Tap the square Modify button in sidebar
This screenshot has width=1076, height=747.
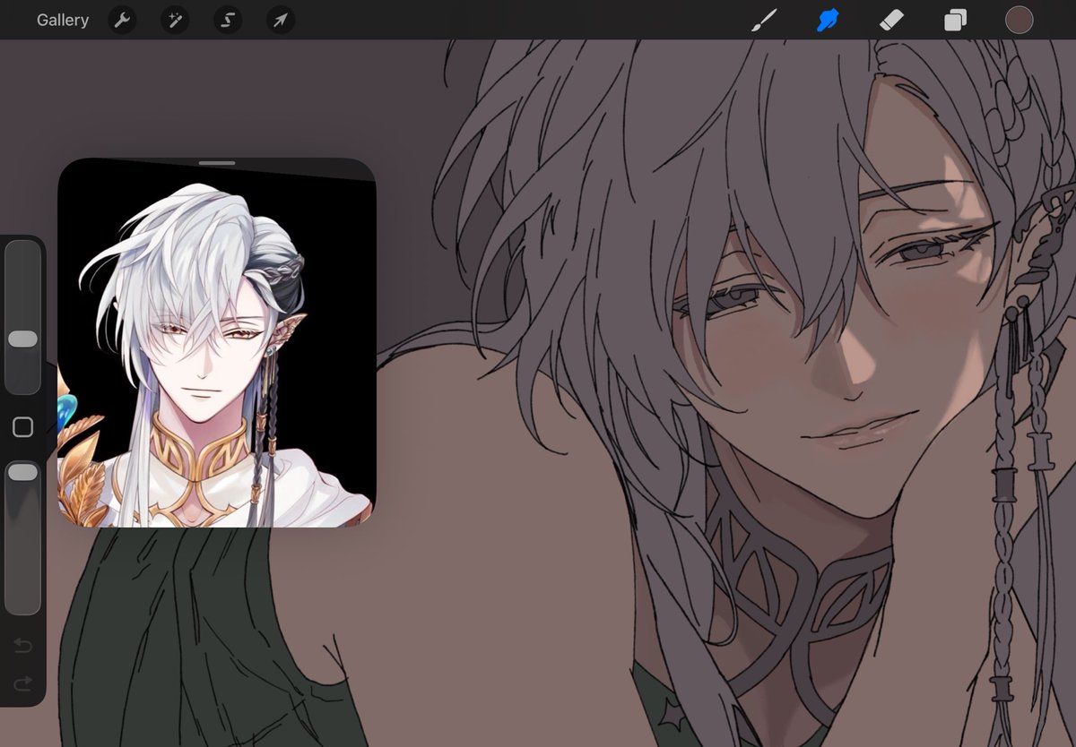[22, 427]
